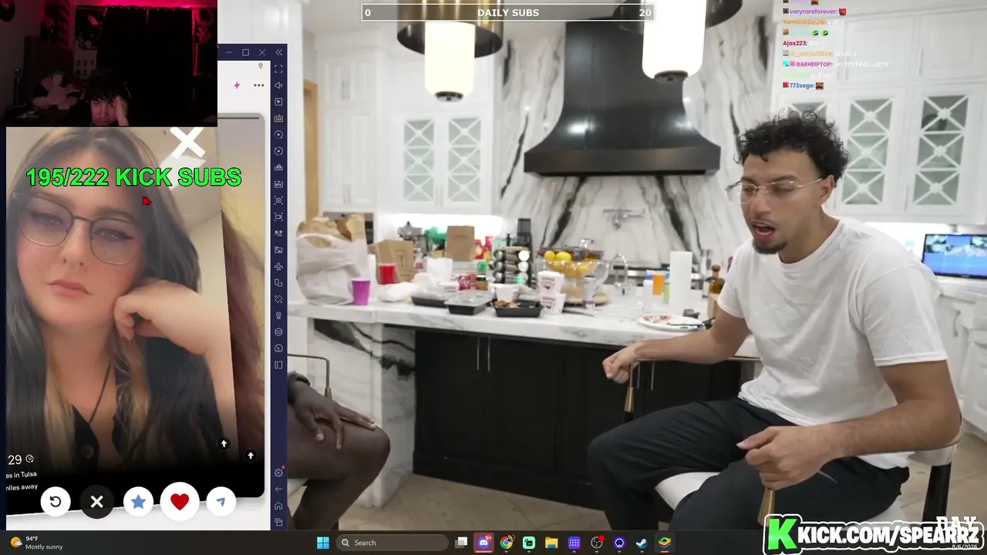987x555 pixels.
Task: Click the upper up-arrow on profile photo
Action: [x=224, y=443]
